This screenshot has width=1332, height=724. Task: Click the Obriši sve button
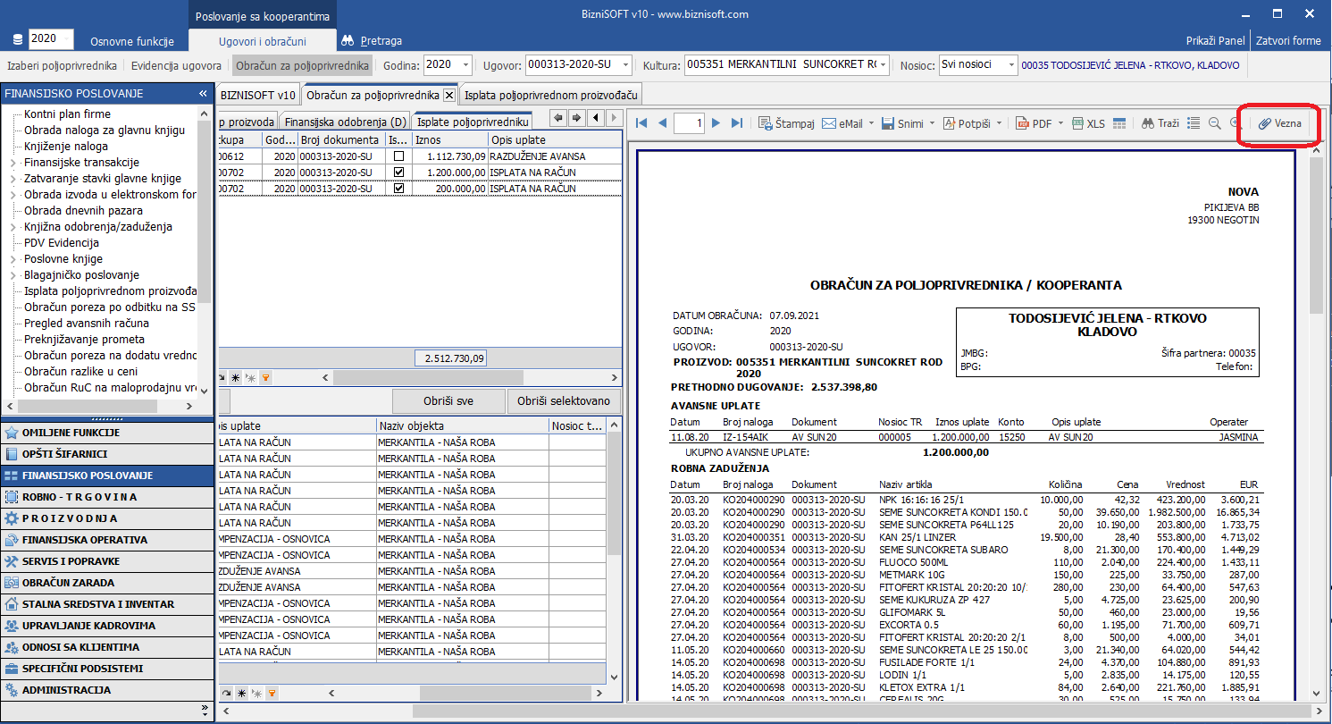pyautogui.click(x=449, y=401)
